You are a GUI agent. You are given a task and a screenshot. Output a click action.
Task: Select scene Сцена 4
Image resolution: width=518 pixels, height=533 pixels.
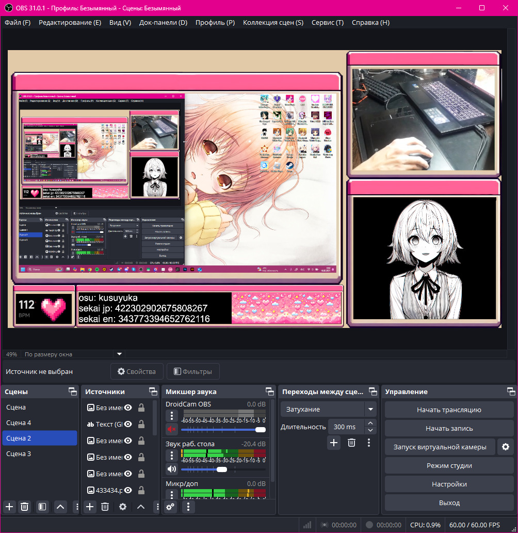point(40,422)
